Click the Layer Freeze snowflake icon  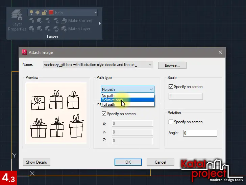(x=48, y=21)
